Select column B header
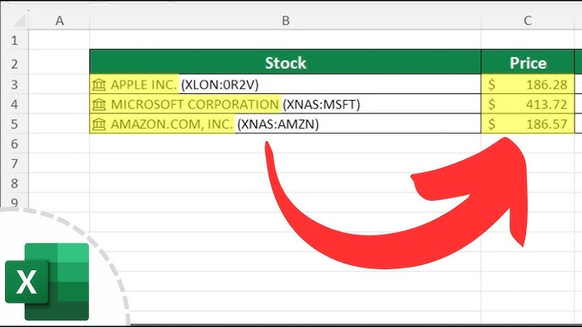The image size is (582, 327). point(285,20)
